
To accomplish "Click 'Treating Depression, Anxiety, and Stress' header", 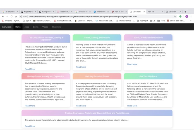I will pyautogui.click(x=97, y=113).
